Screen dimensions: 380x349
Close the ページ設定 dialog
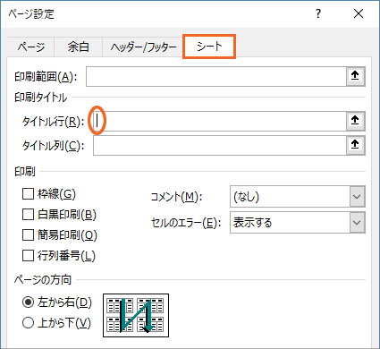click(x=359, y=13)
